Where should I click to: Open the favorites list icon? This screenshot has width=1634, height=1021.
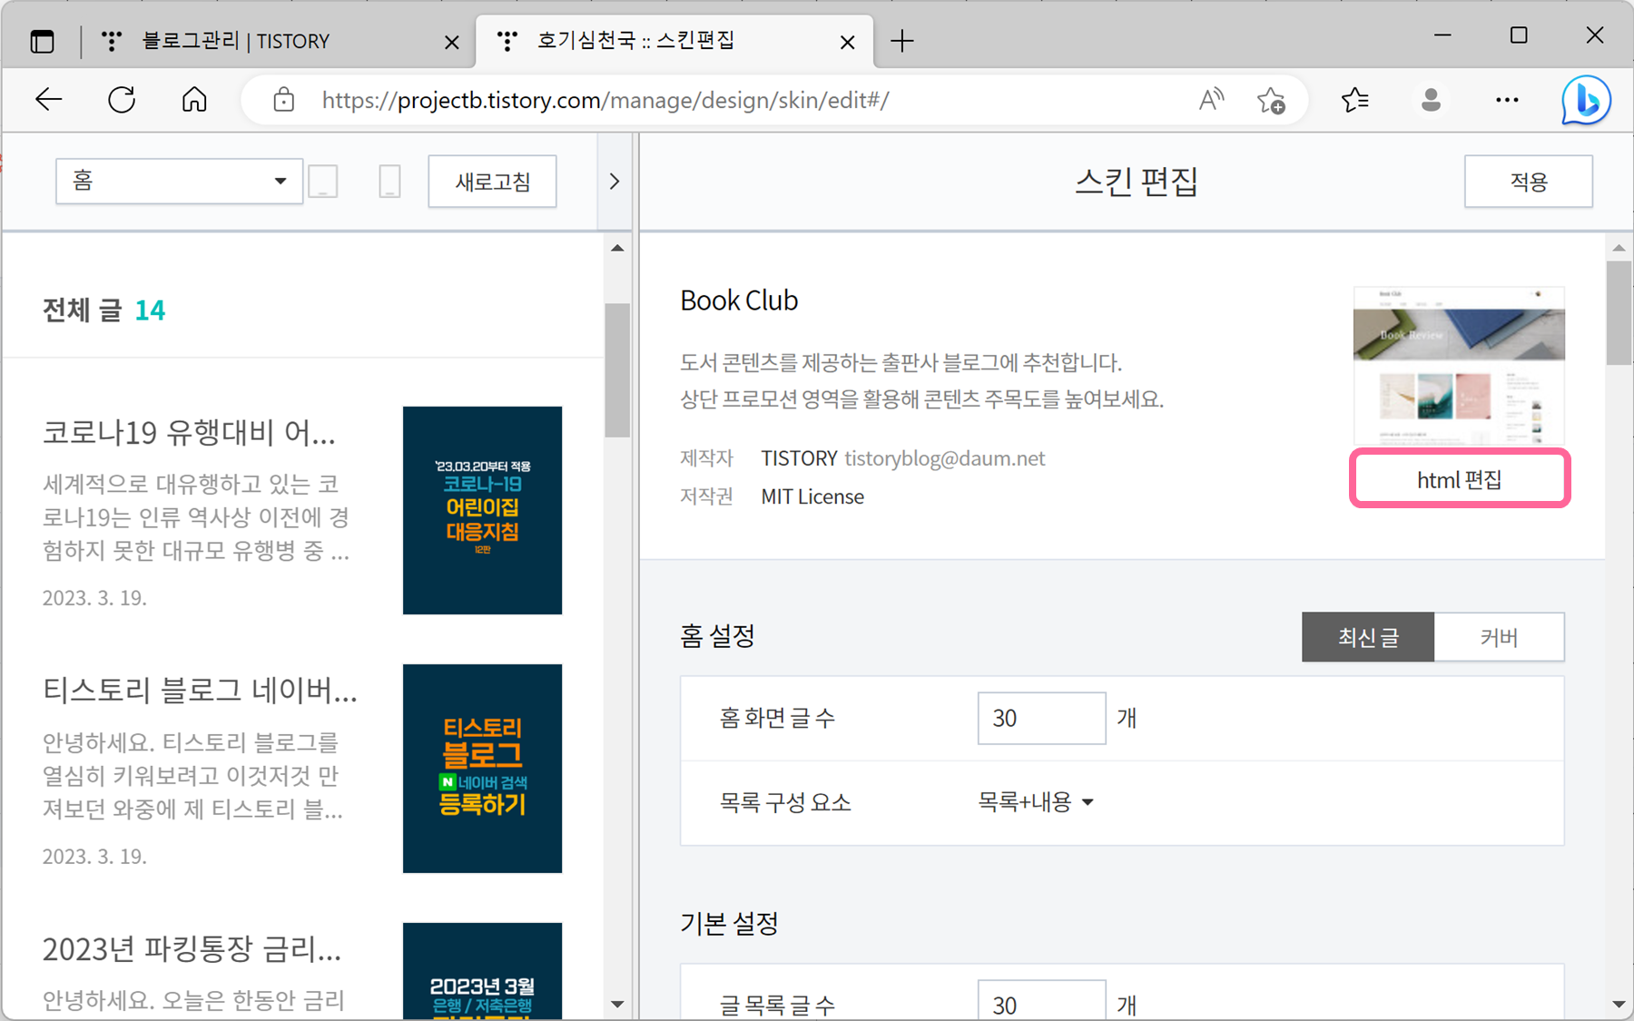tap(1354, 100)
